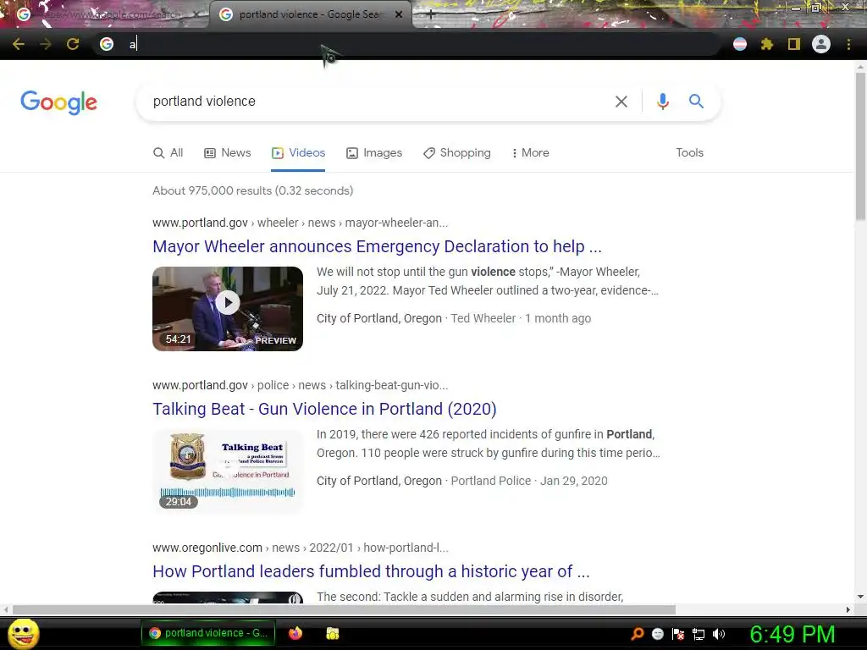The width and height of the screenshot is (867, 650).
Task: Click the orange search tray icon
Action: point(638,634)
